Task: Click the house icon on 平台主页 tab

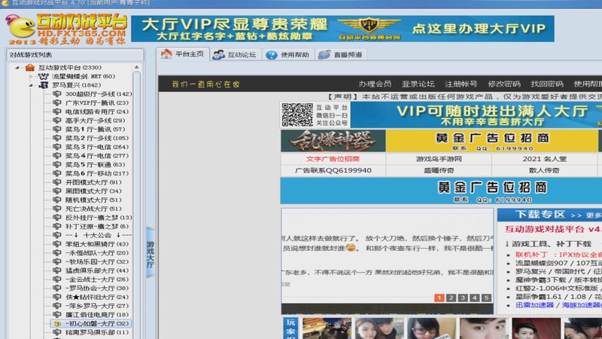Action: pos(166,53)
